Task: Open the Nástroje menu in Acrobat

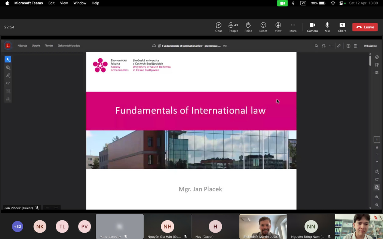Action: click(22, 46)
